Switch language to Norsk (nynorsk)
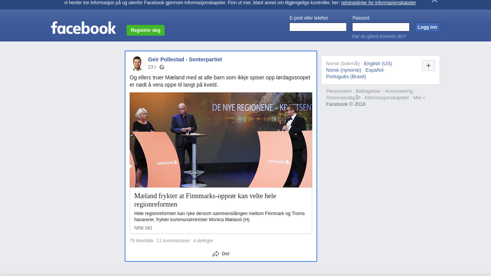 pos(344,70)
